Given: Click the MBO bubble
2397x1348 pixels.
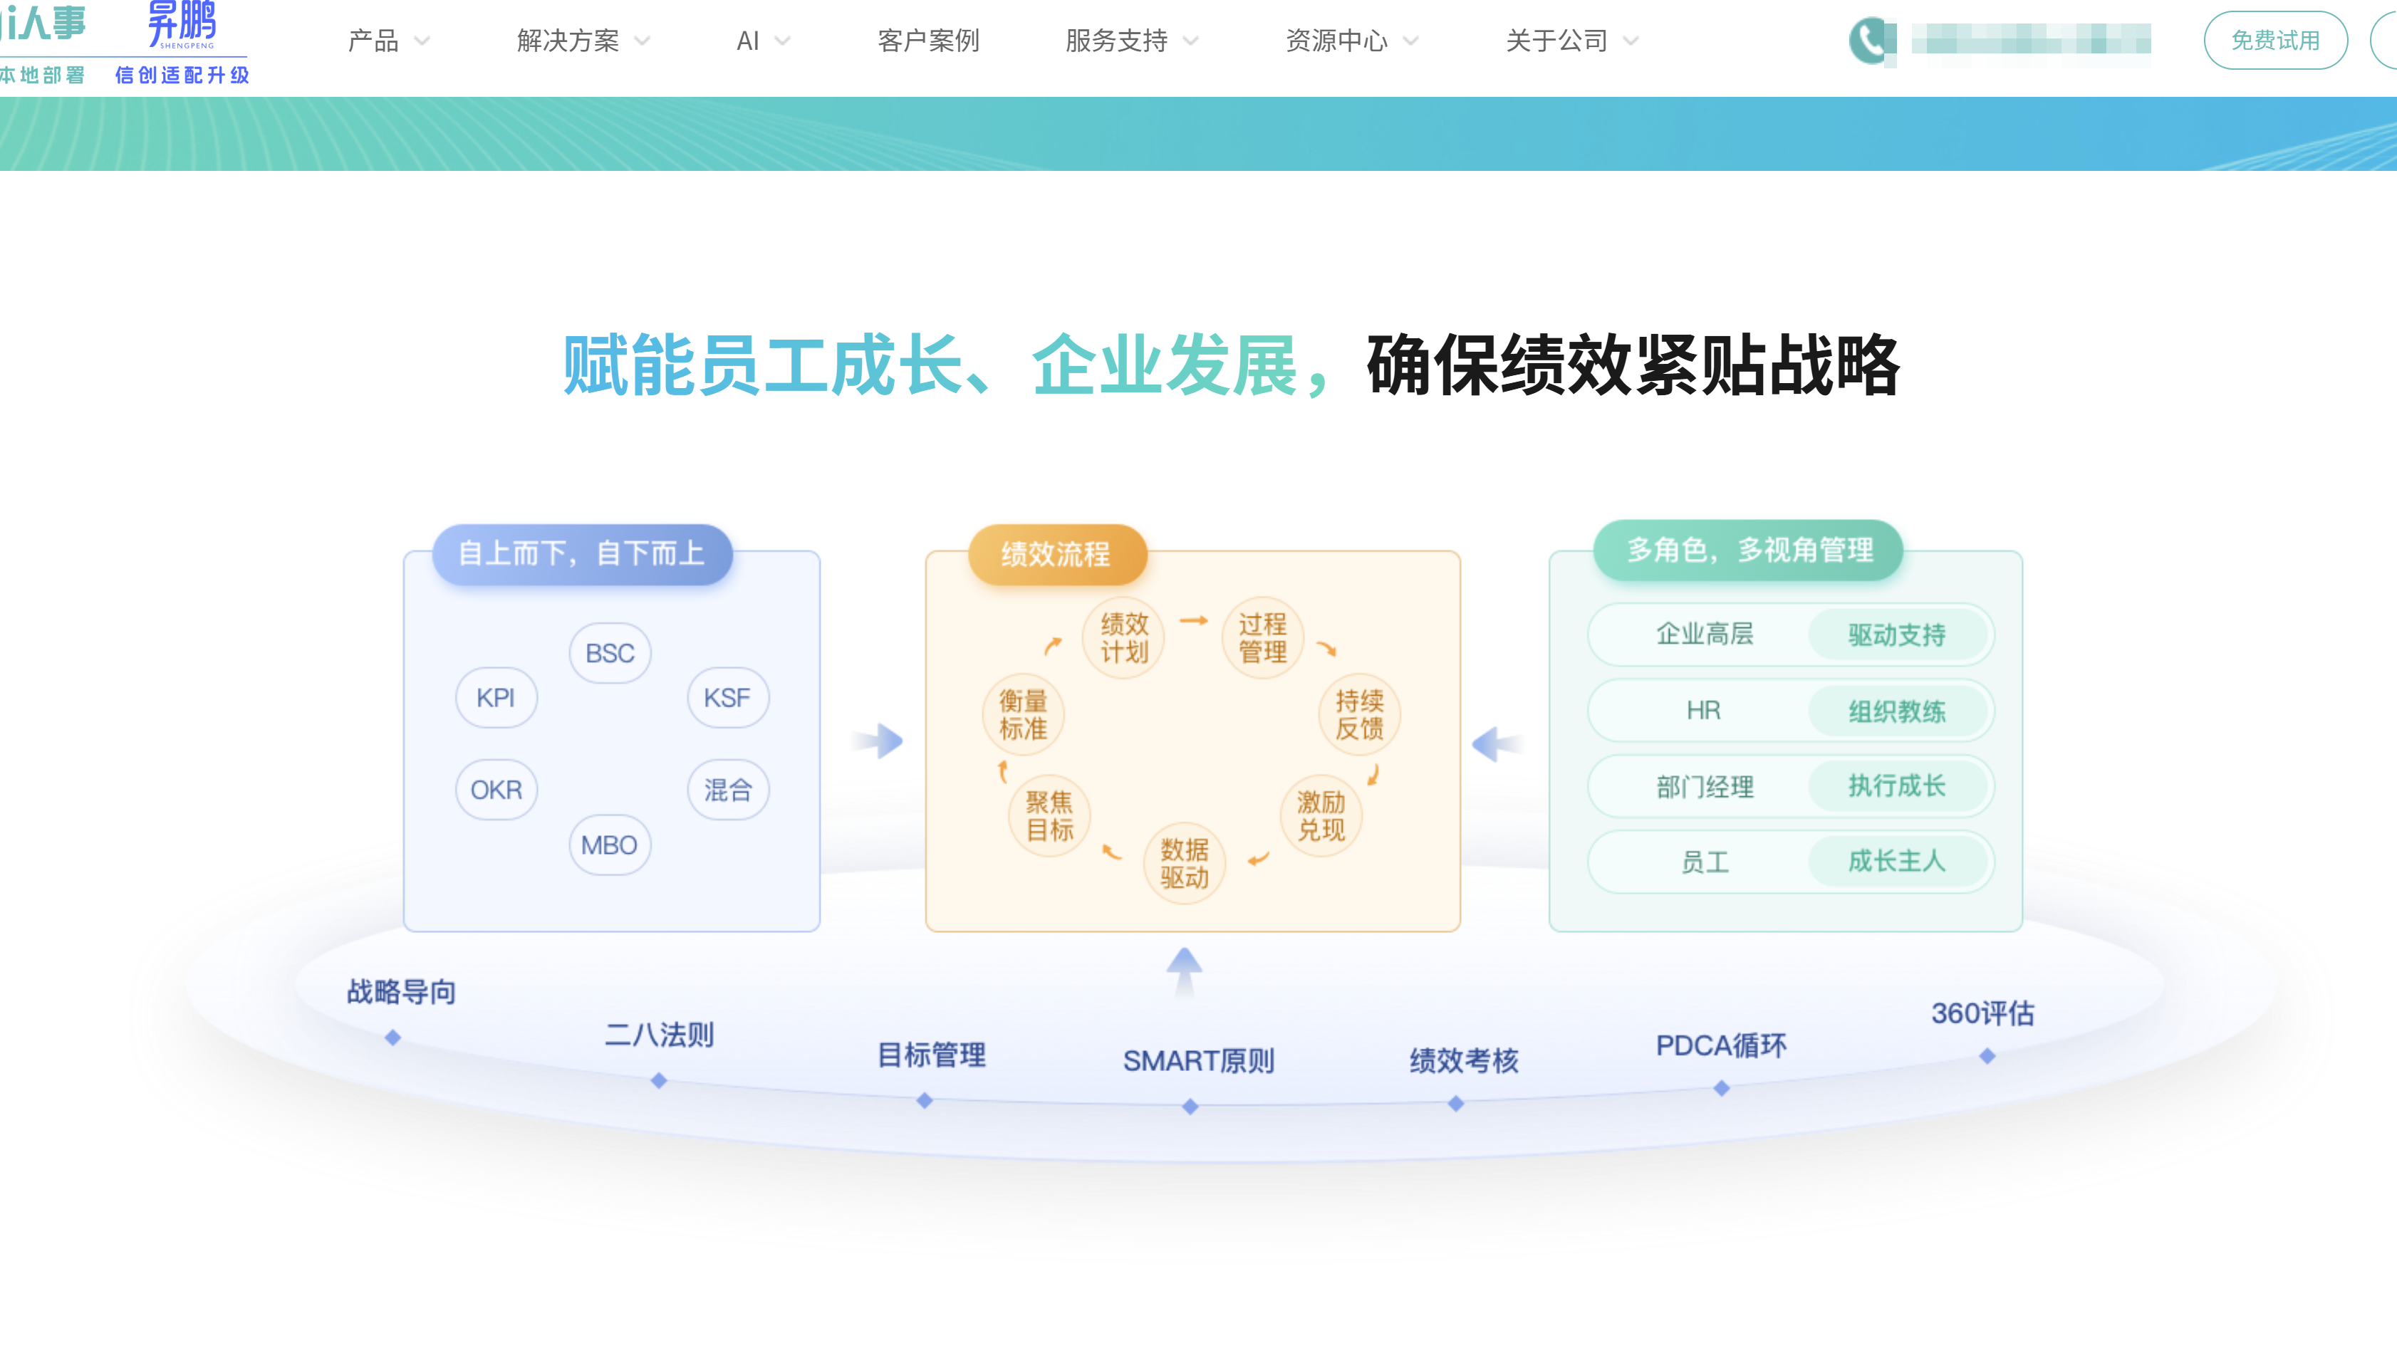Looking at the screenshot, I should [610, 845].
